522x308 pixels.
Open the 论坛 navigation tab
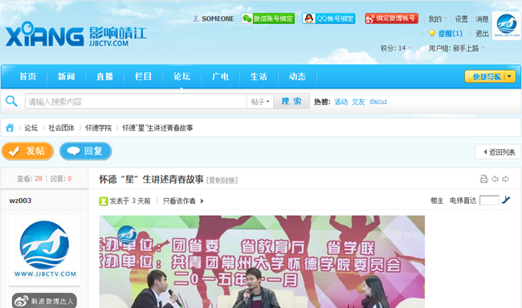tap(181, 77)
